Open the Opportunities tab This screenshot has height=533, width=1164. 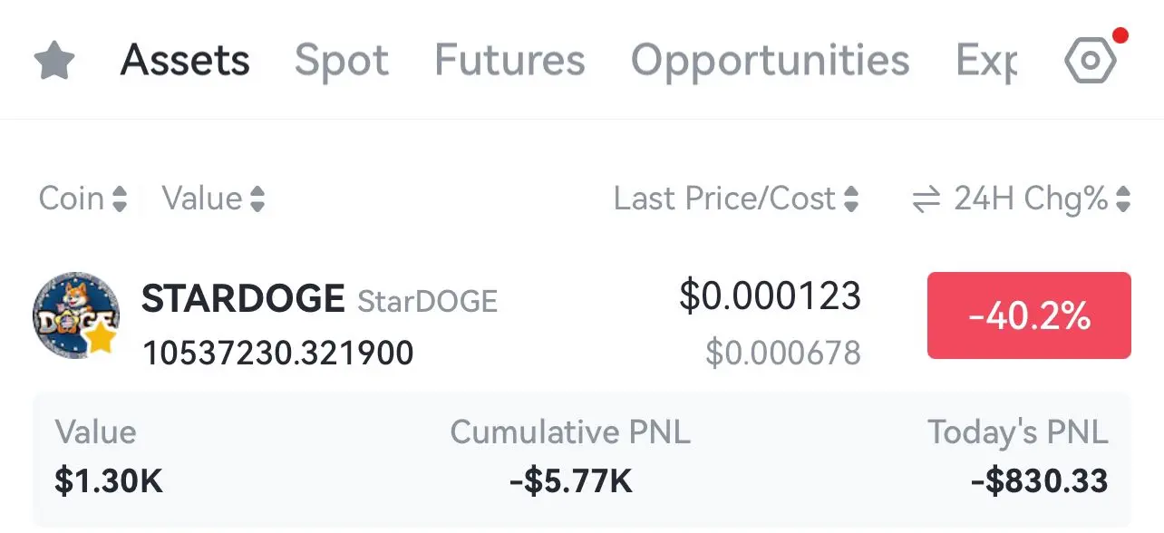pyautogui.click(x=770, y=62)
